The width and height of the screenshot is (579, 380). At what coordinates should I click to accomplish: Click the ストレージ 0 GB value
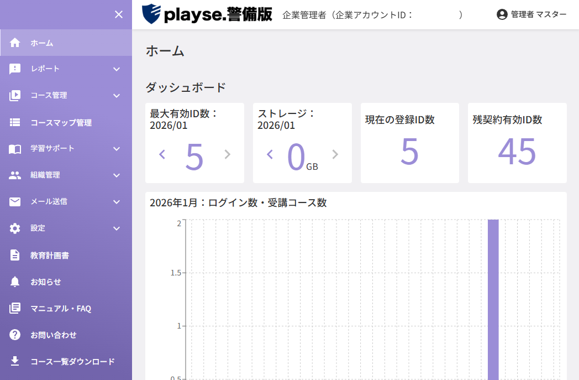point(302,157)
